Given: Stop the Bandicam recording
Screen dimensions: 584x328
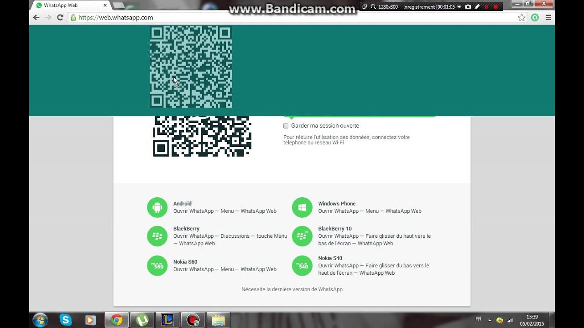Looking at the screenshot, I should (495, 7).
